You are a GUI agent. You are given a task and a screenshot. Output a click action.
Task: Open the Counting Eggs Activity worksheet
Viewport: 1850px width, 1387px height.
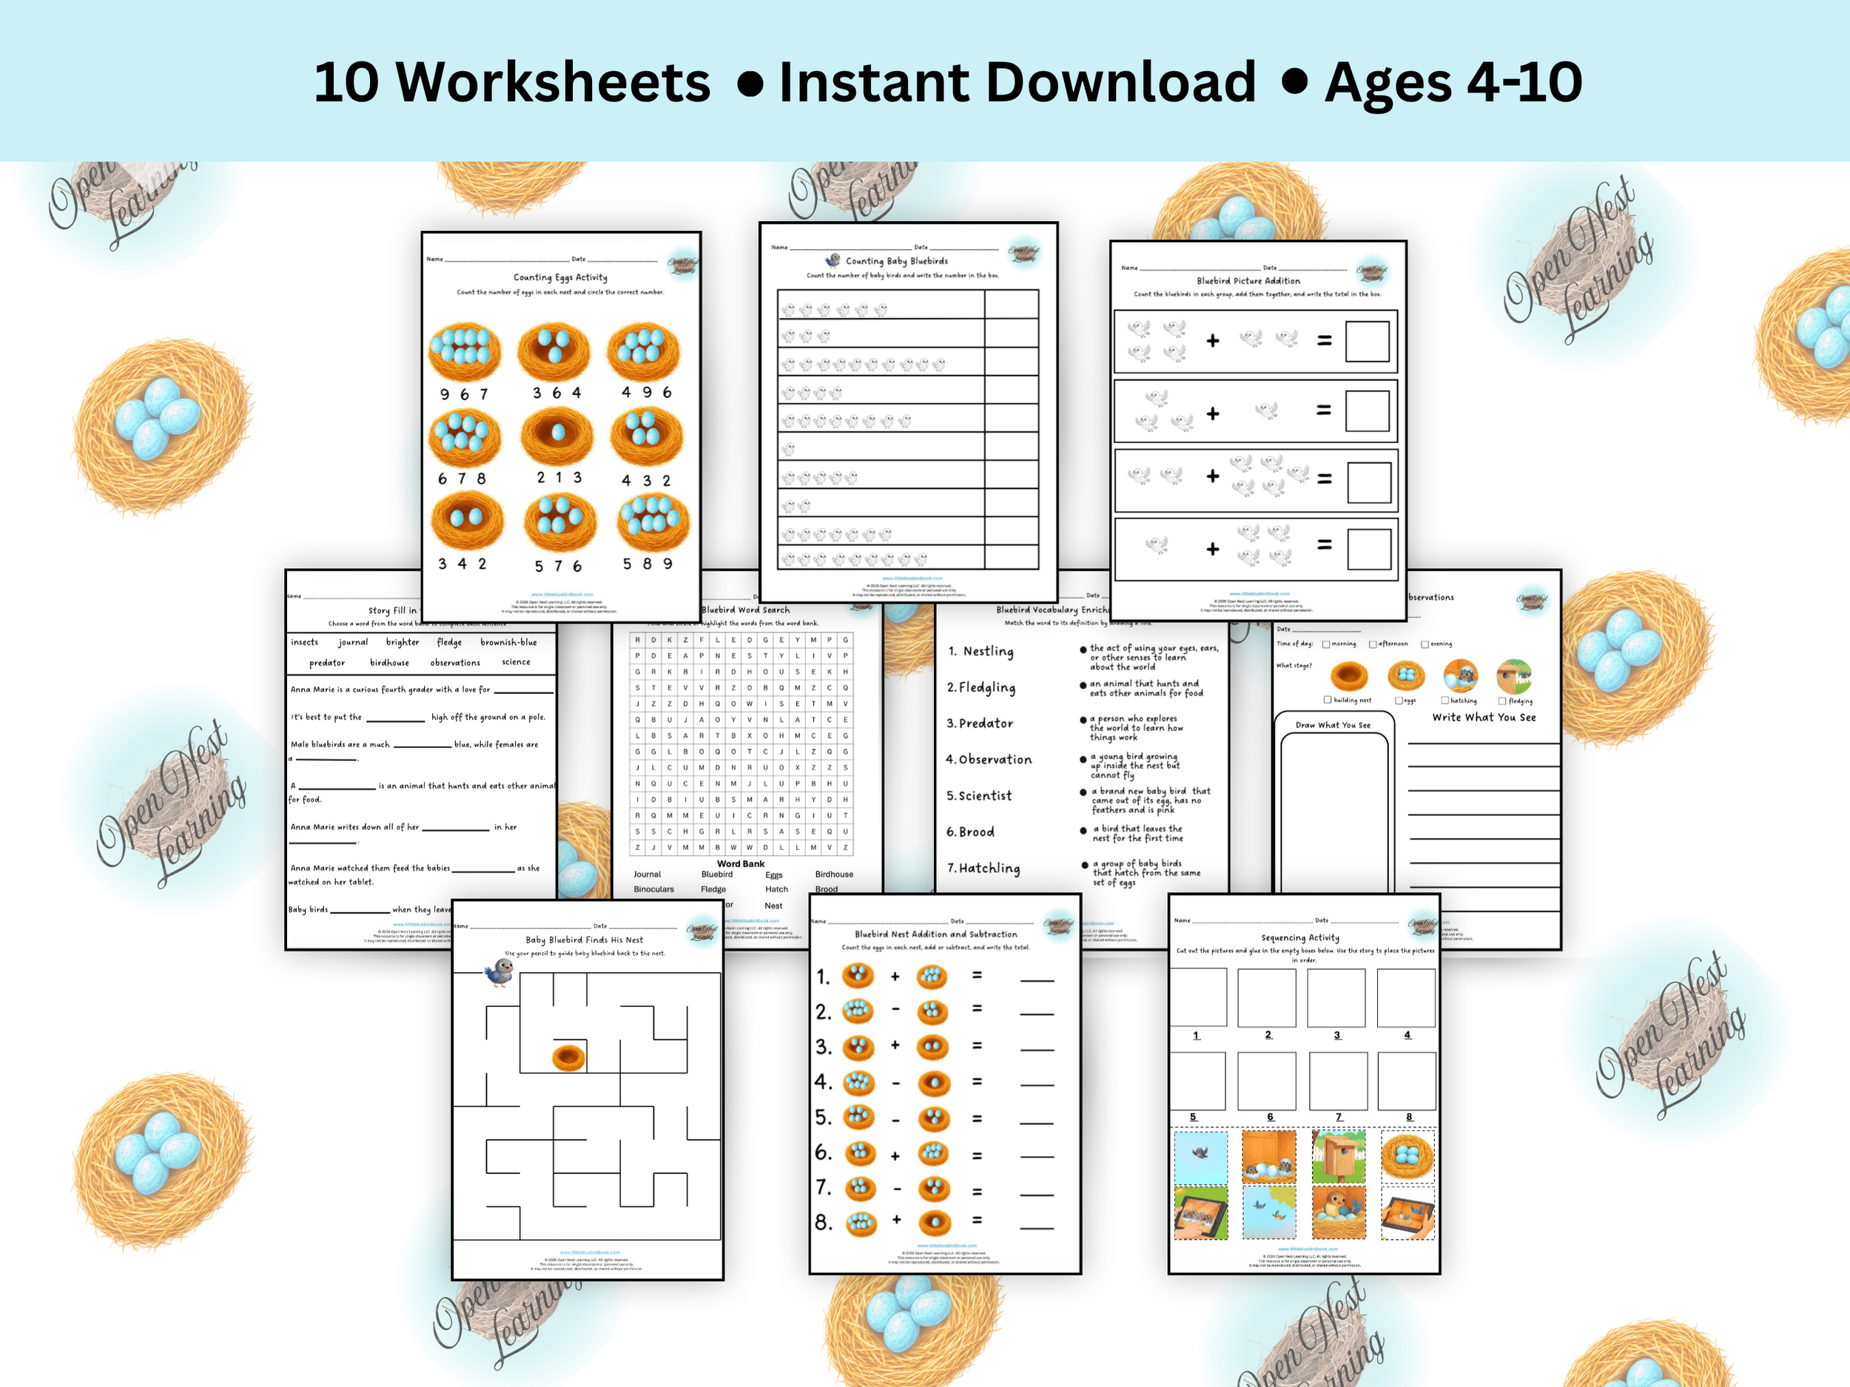tap(561, 426)
